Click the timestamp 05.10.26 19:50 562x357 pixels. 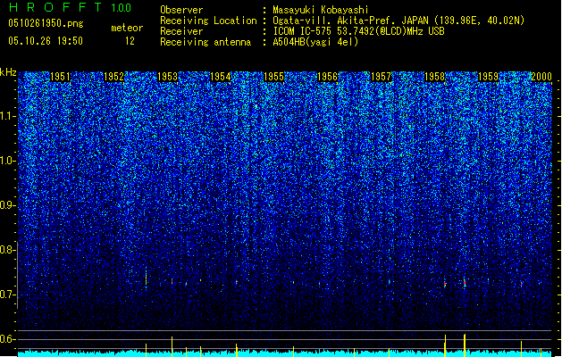coord(46,41)
